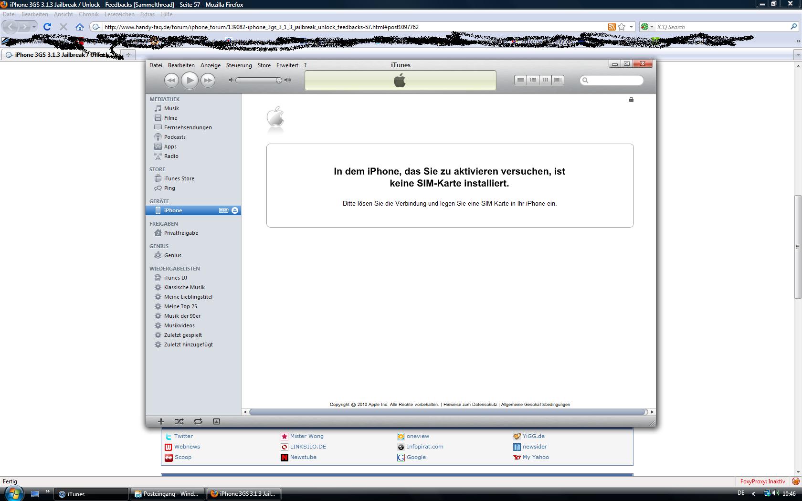Switch iTunes to Cover Flow view
Image resolution: width=802 pixels, height=501 pixels.
pos(558,80)
